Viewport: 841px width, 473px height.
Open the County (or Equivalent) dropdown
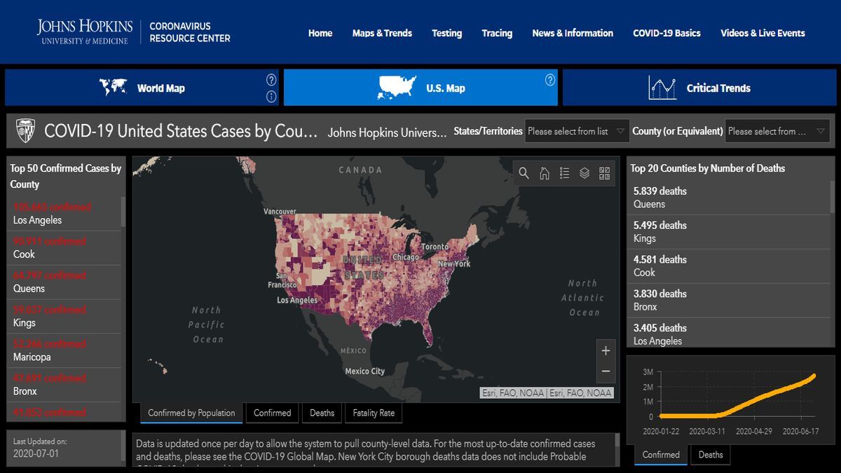click(x=778, y=131)
